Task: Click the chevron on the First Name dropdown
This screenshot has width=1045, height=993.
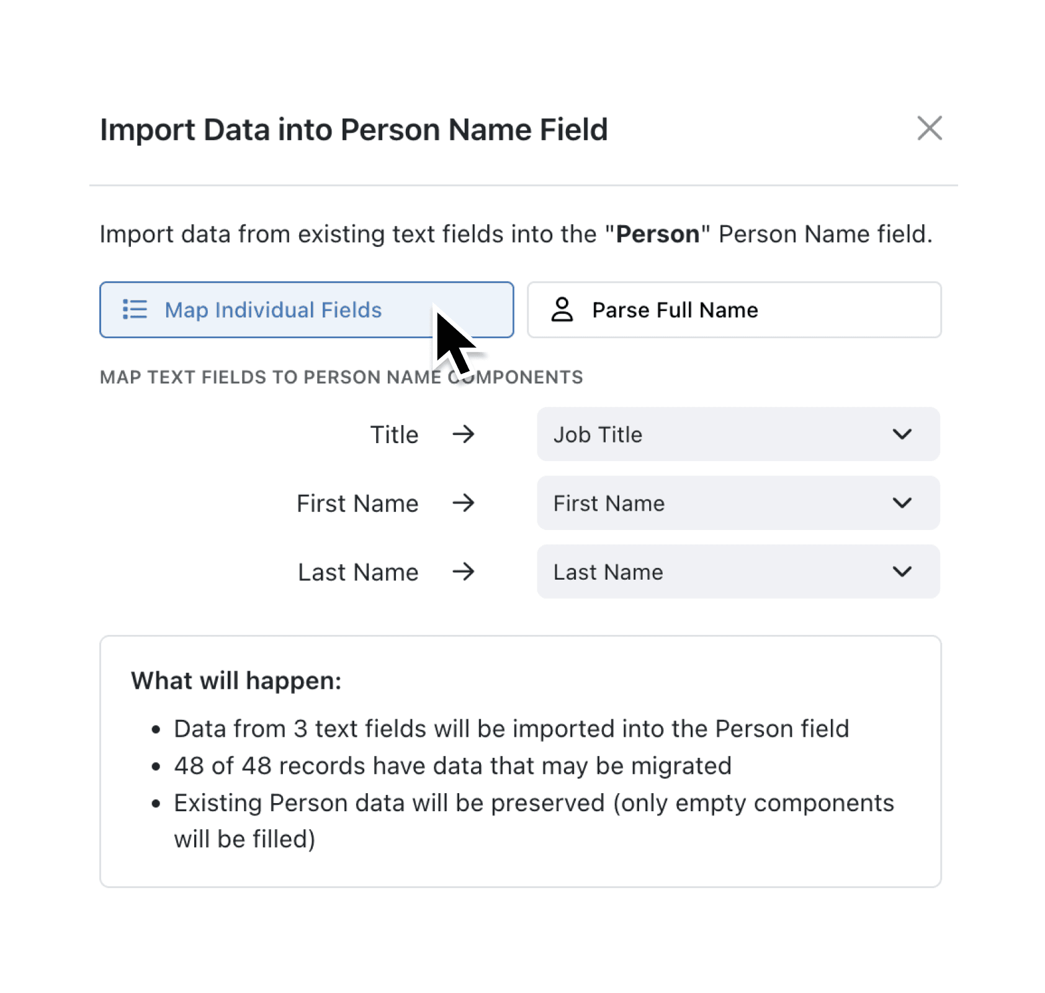Action: coord(904,503)
